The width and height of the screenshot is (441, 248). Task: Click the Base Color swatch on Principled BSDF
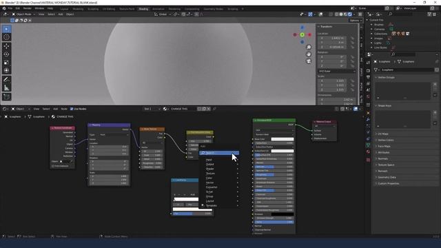point(283,139)
